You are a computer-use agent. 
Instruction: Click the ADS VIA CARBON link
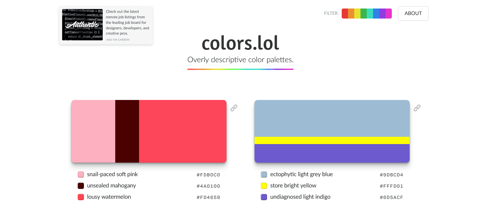(x=118, y=40)
